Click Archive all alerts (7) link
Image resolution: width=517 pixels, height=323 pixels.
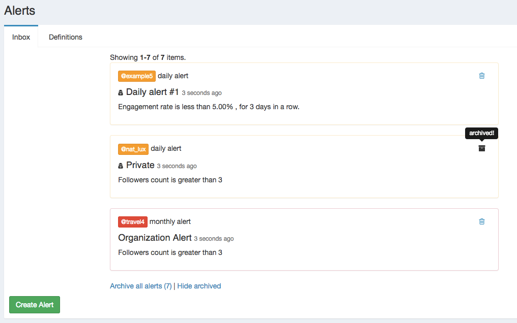(141, 286)
